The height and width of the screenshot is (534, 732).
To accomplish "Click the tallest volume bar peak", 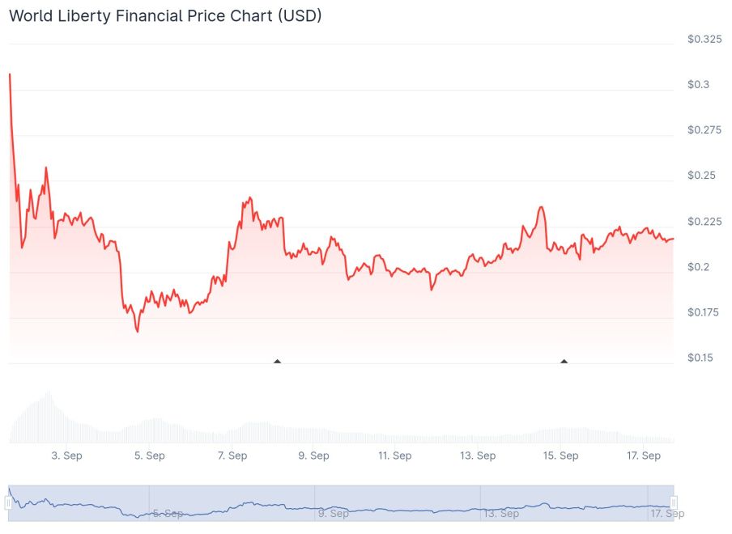I will (x=49, y=394).
